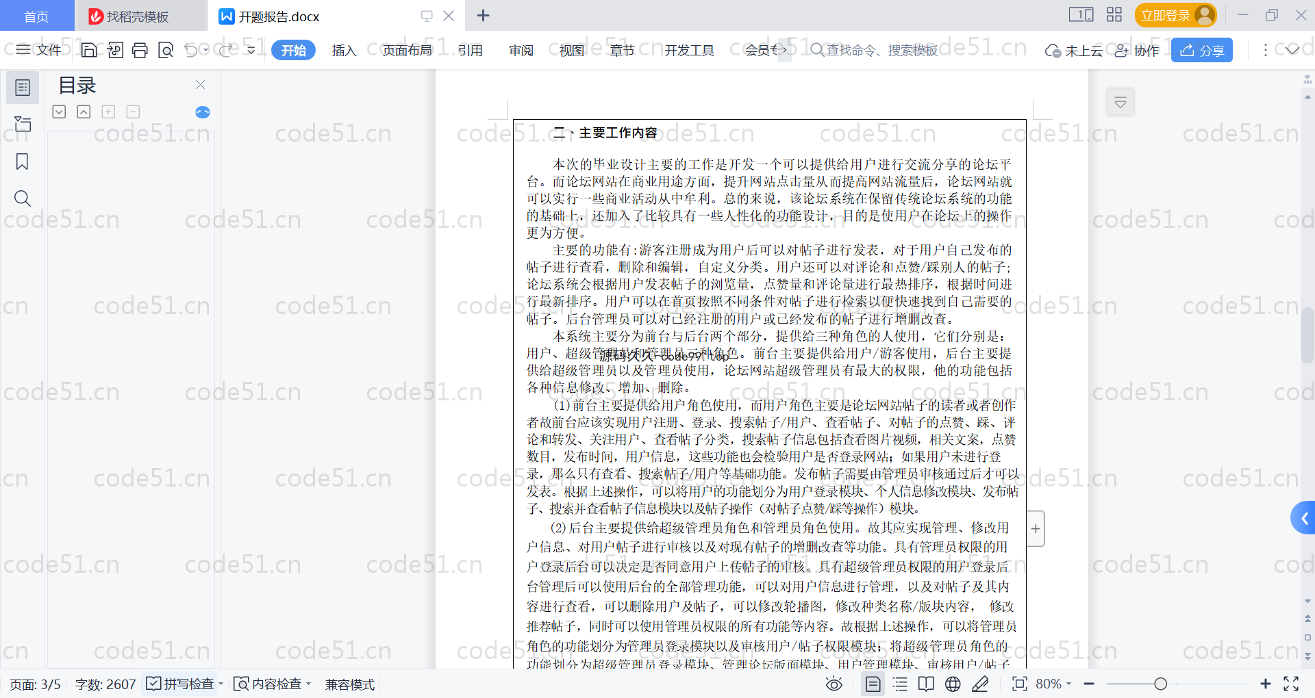
Task: Expand the blue side panel arrow
Action: pyautogui.click(x=1303, y=518)
